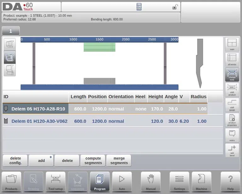Open the main view button
The image size is (242, 194).
(232, 44)
